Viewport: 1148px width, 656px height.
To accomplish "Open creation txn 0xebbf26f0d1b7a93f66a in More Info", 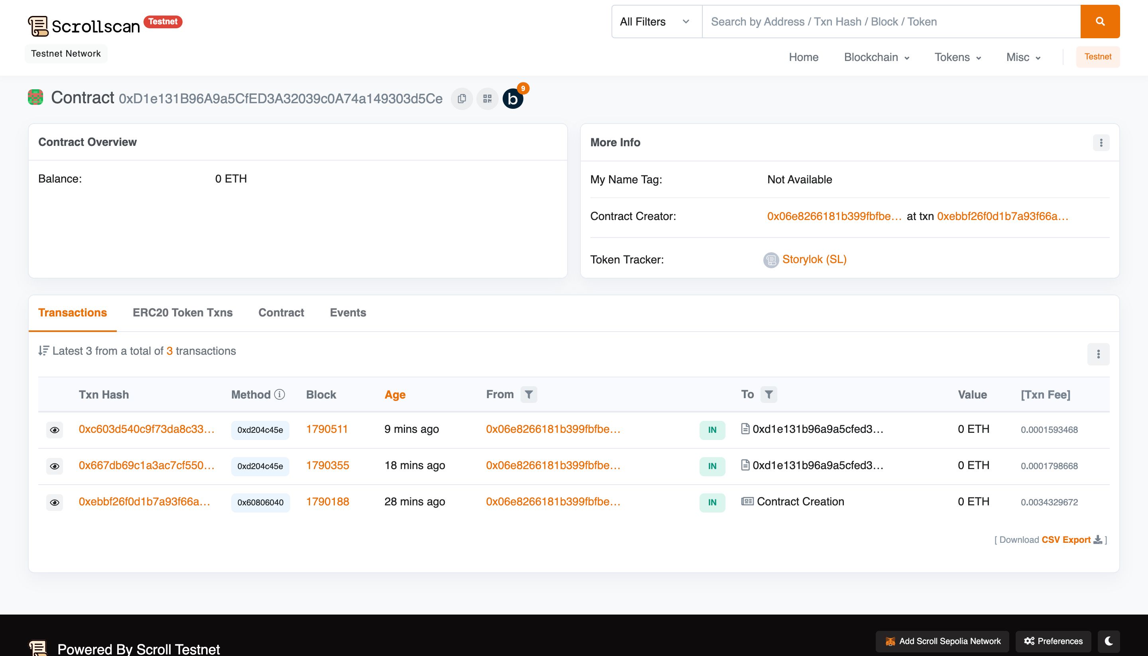I will [x=1003, y=216].
